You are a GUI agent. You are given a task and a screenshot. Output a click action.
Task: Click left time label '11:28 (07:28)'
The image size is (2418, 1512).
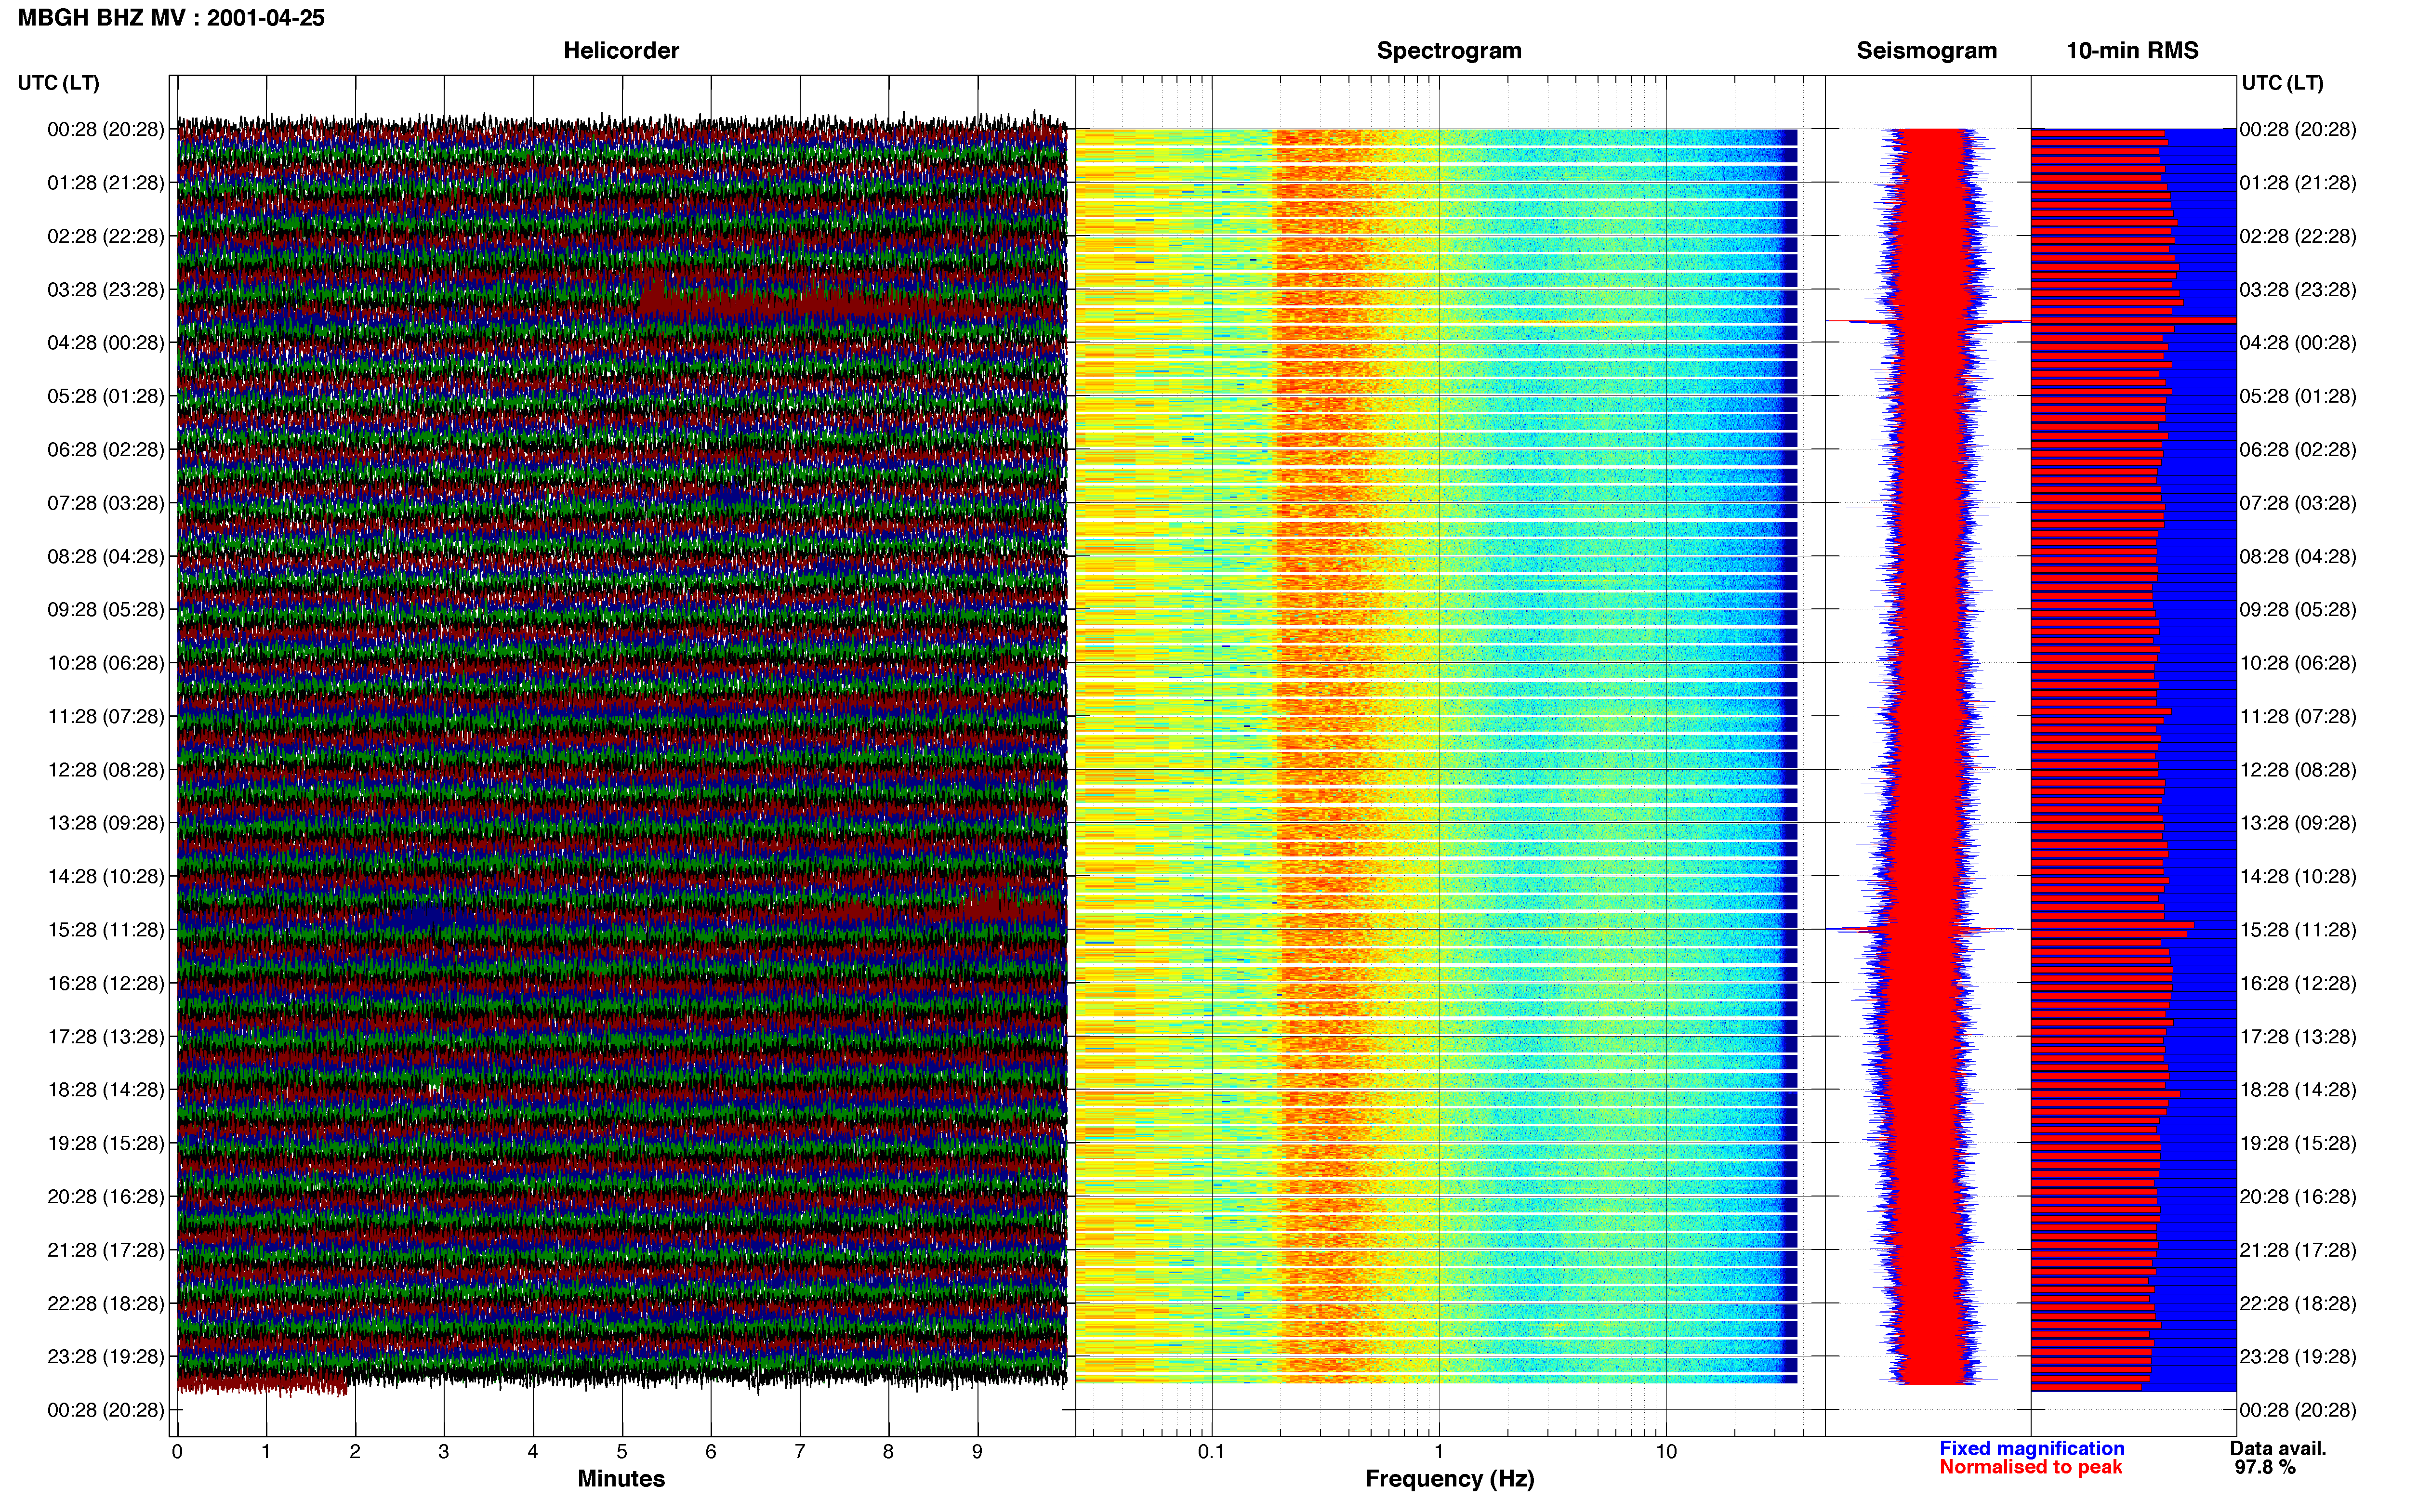tap(106, 717)
